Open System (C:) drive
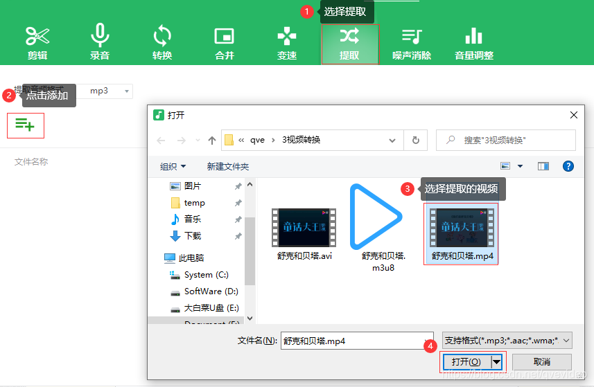The width and height of the screenshot is (594, 387). click(206, 275)
